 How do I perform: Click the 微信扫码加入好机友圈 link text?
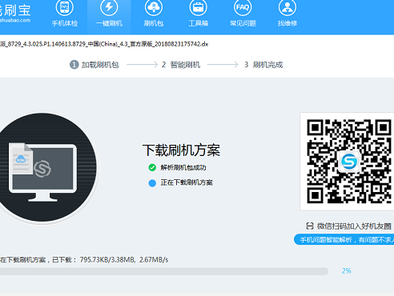pos(354,226)
